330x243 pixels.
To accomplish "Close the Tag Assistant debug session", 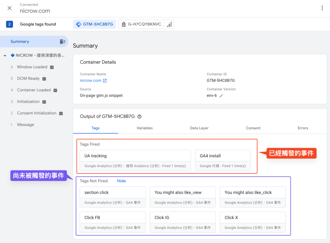I will (9, 8).
